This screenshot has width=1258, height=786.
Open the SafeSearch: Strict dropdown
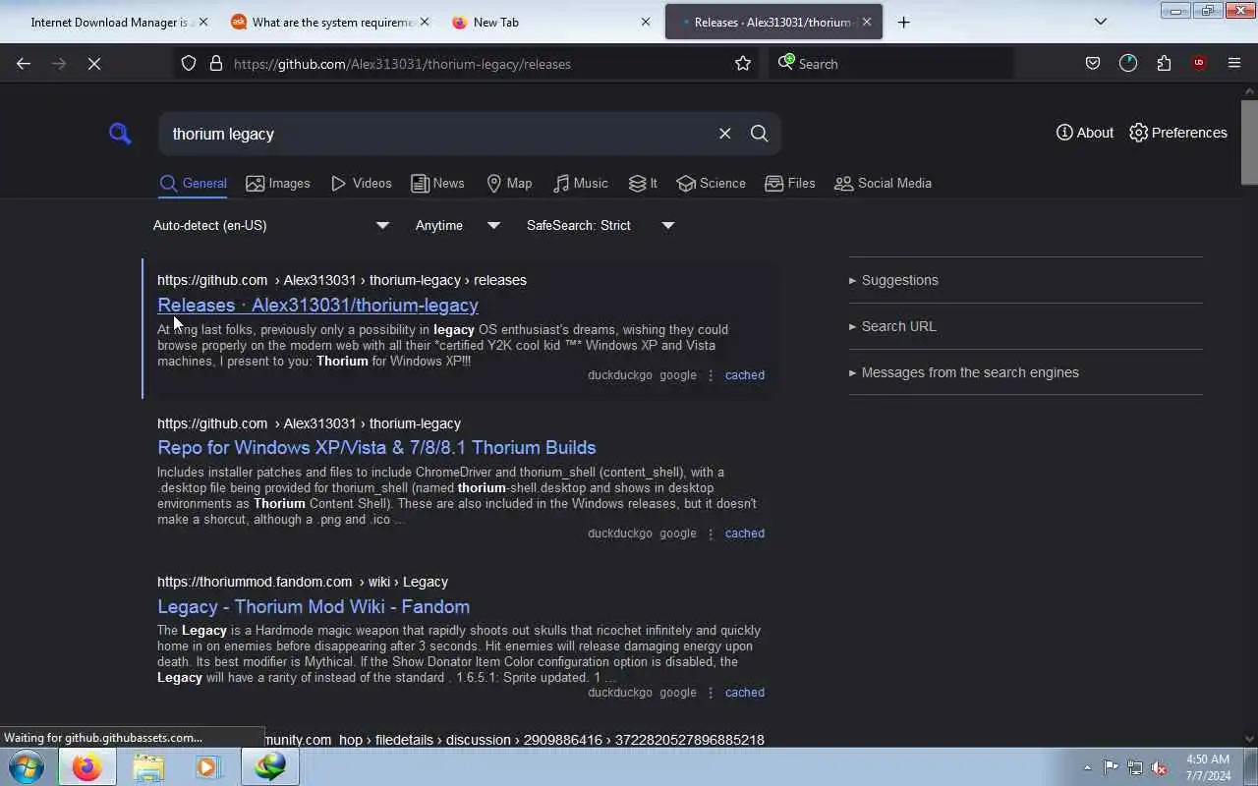[600, 226]
